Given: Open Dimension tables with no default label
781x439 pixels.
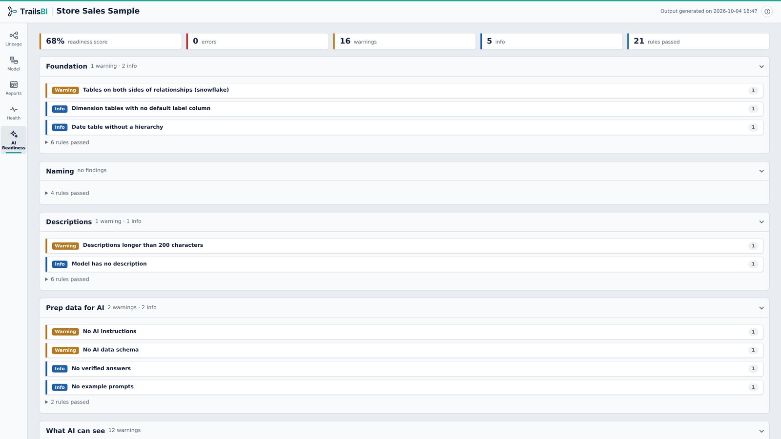Looking at the screenshot, I should [x=404, y=109].
